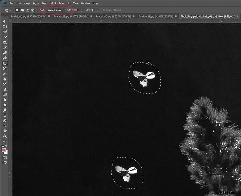Open the Patch mode Content-Aware dropdown
Image resolution: width=241 pixels, height=196 pixels.
coord(56,10)
